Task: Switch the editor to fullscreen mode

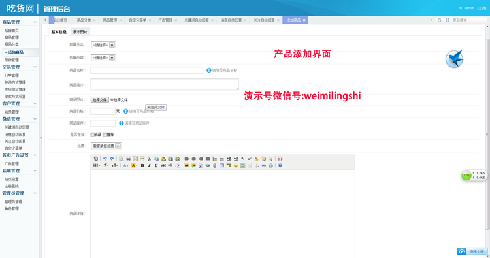Action: click(x=280, y=159)
